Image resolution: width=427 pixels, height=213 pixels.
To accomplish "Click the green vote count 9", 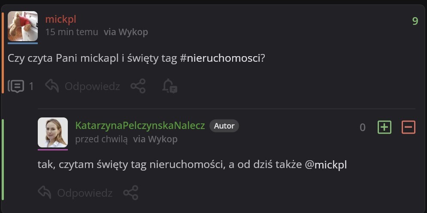I will click(415, 21).
